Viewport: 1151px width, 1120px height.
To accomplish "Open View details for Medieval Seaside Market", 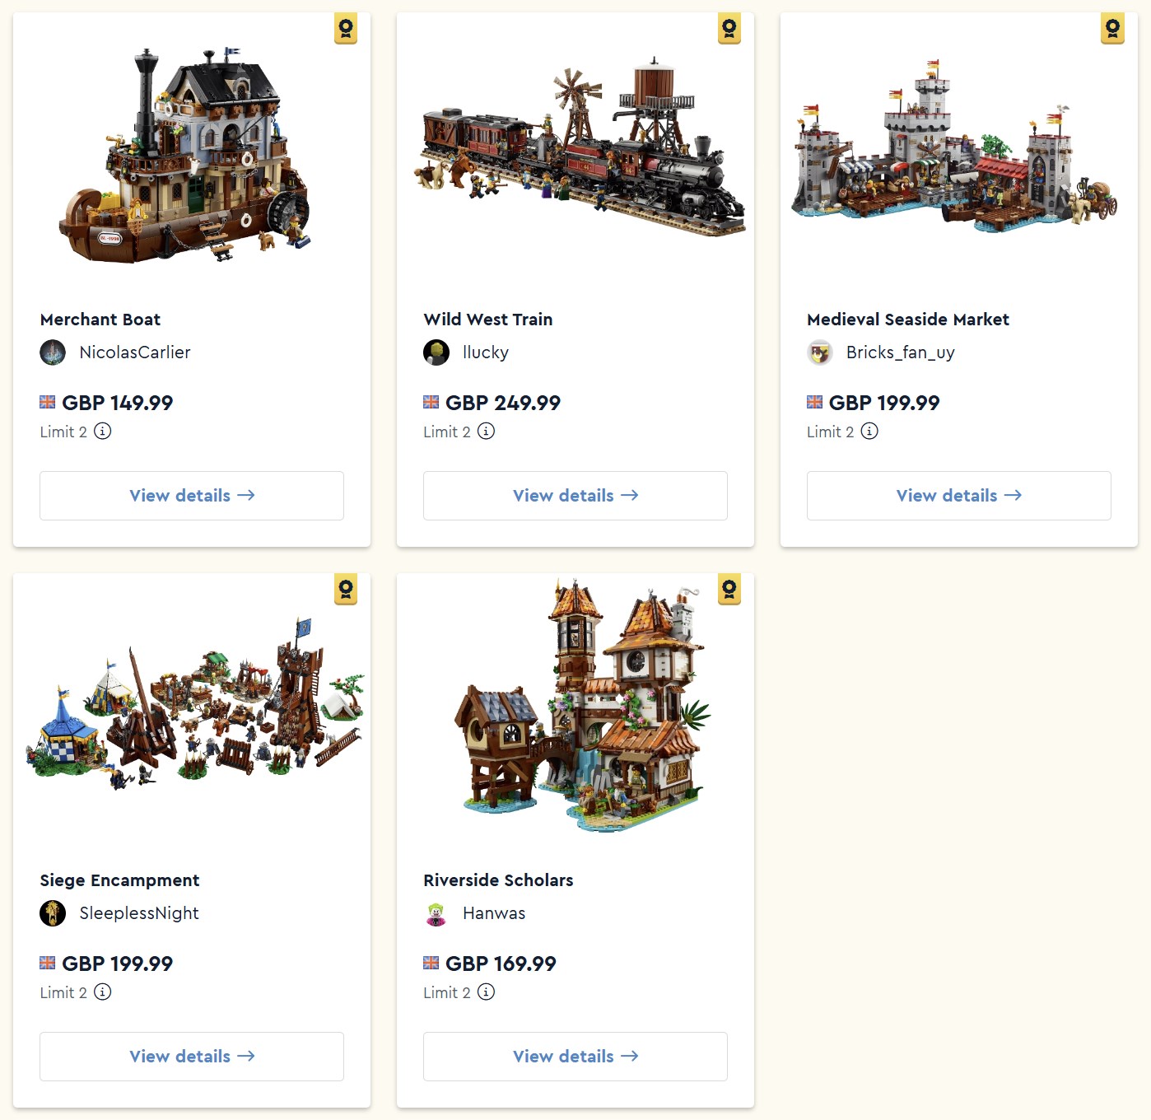I will click(959, 496).
